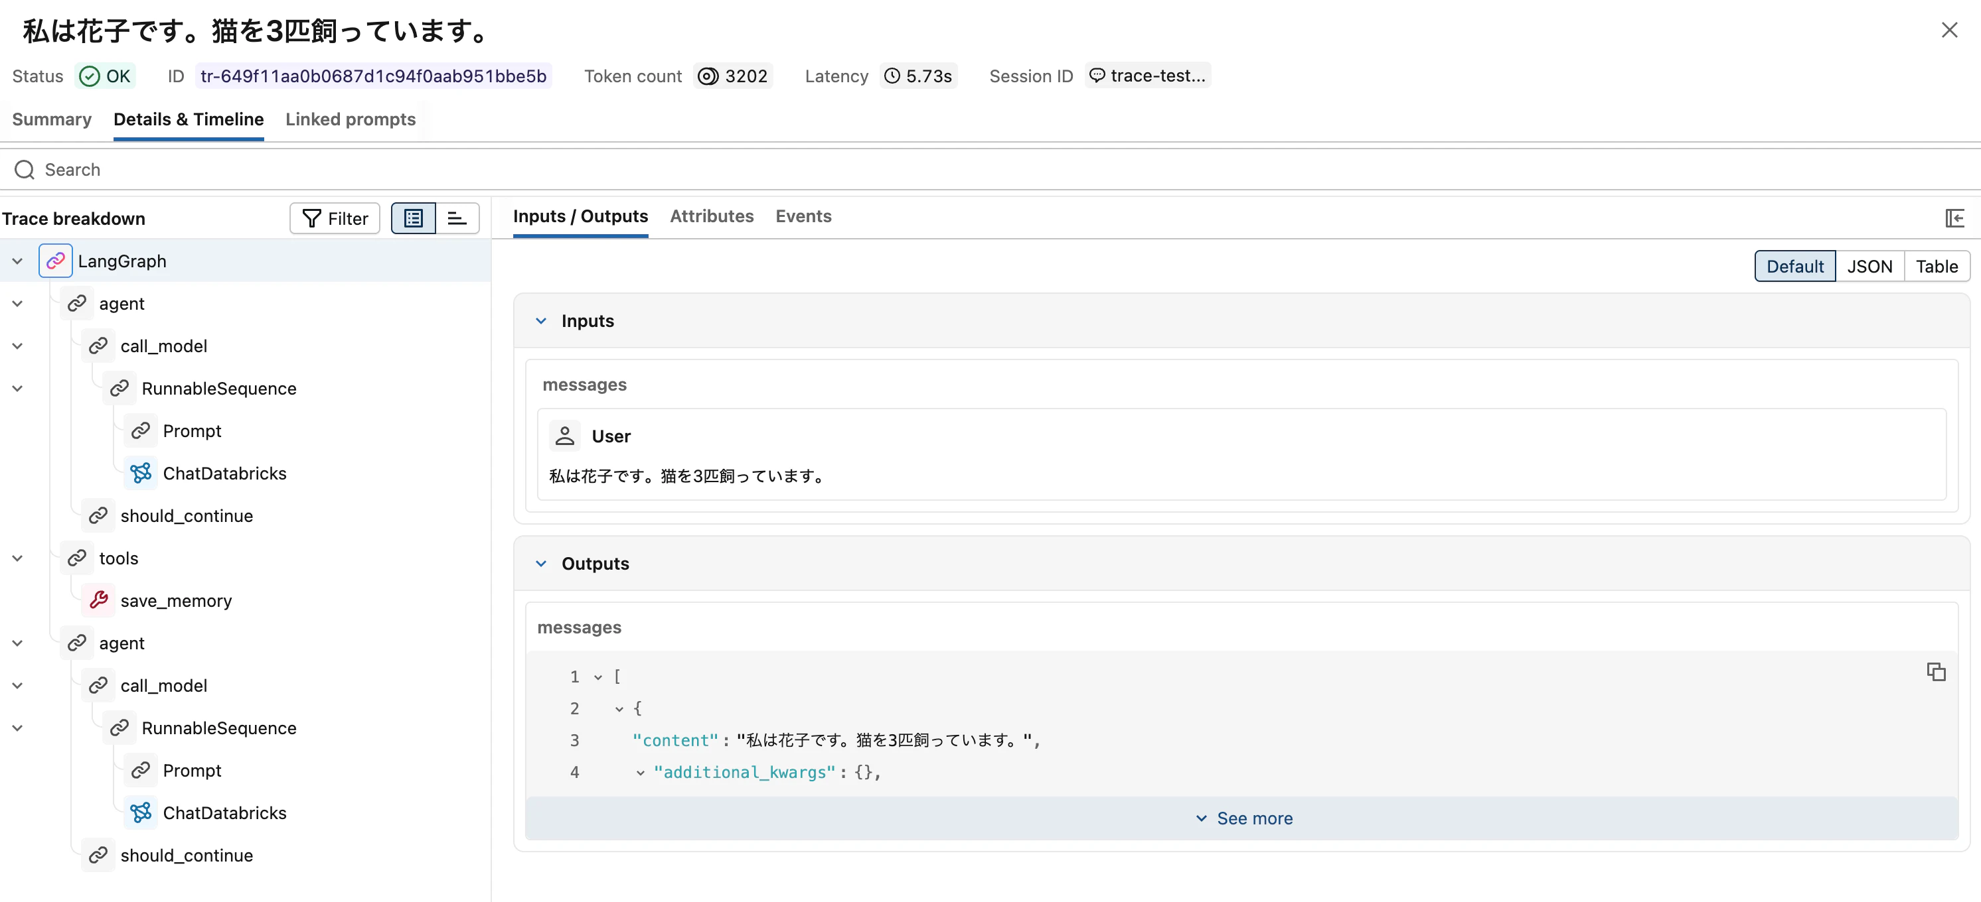Collapse the tools node chevron

(x=18, y=558)
